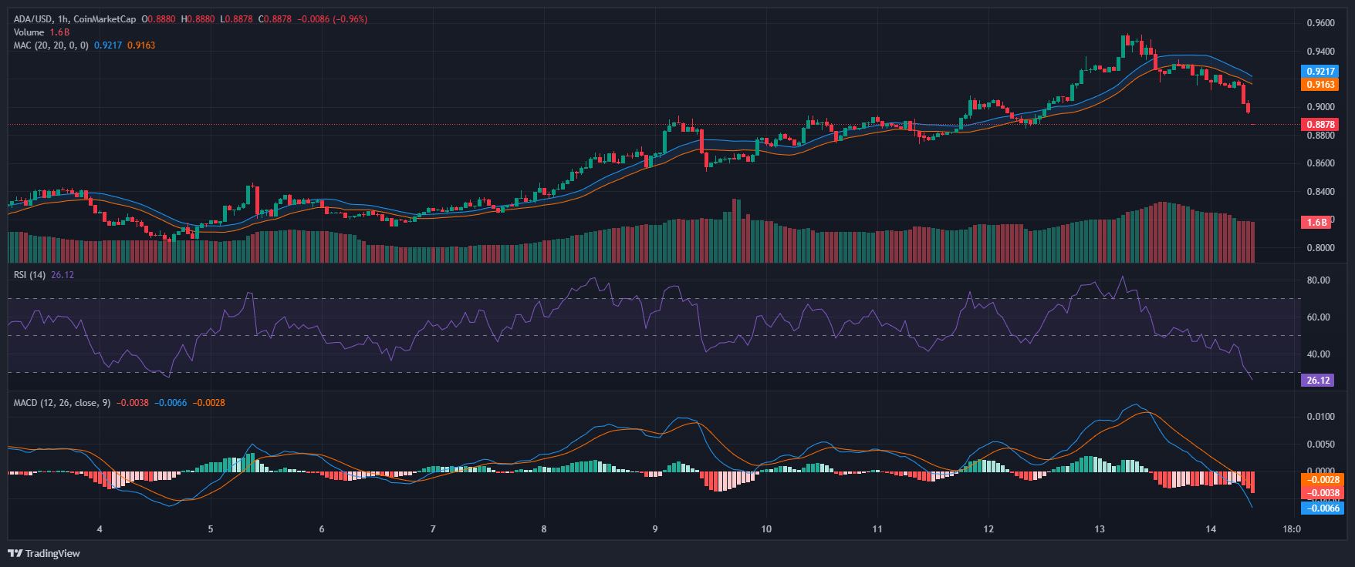Screen dimensions: 1355x567
Task: Click the blue 0.9217 price tag
Action: click(x=1320, y=72)
